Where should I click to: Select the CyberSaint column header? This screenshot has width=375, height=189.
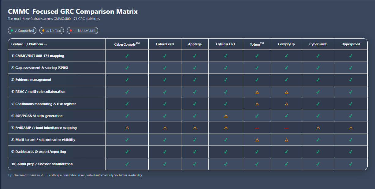[318, 44]
